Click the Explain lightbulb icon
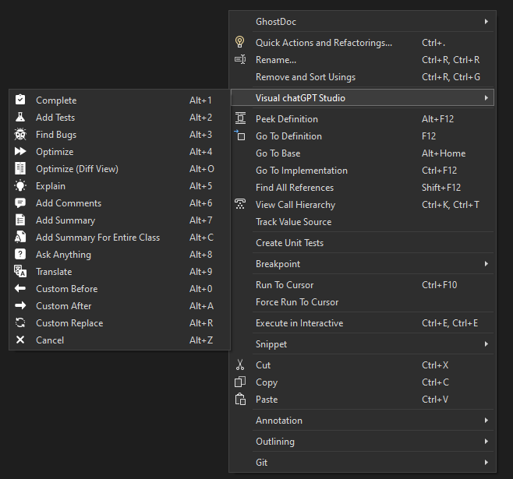 [20, 185]
